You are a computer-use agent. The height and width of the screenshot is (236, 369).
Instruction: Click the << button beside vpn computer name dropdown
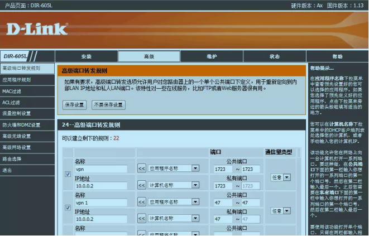142,185
